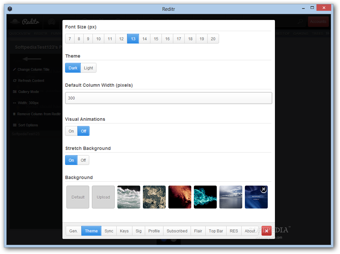Switch to the Top Bar tab
The width and height of the screenshot is (340, 254).
pos(216,231)
